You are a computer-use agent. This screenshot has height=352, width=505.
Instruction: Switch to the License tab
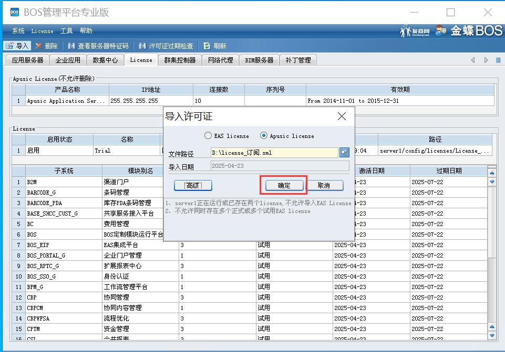tap(141, 60)
